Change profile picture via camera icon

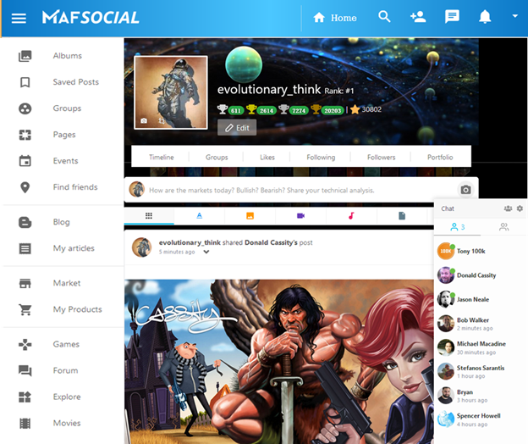pos(144,120)
